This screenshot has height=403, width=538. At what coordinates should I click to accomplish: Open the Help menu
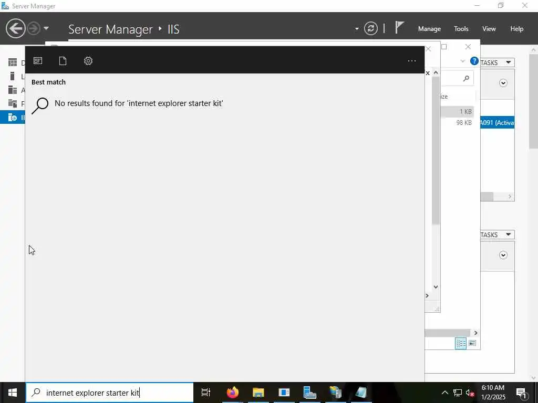(x=517, y=29)
